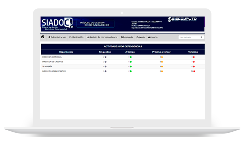246x144 pixels.
Task: Click the Vencidas column header
Action: (x=193, y=52)
